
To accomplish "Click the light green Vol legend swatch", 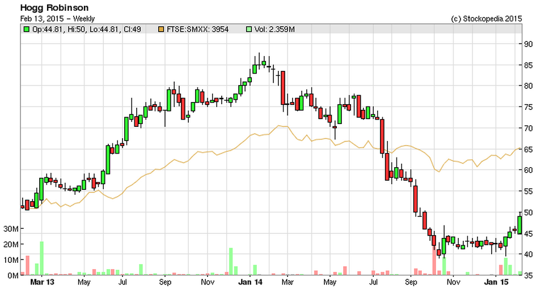I will tap(249, 29).
